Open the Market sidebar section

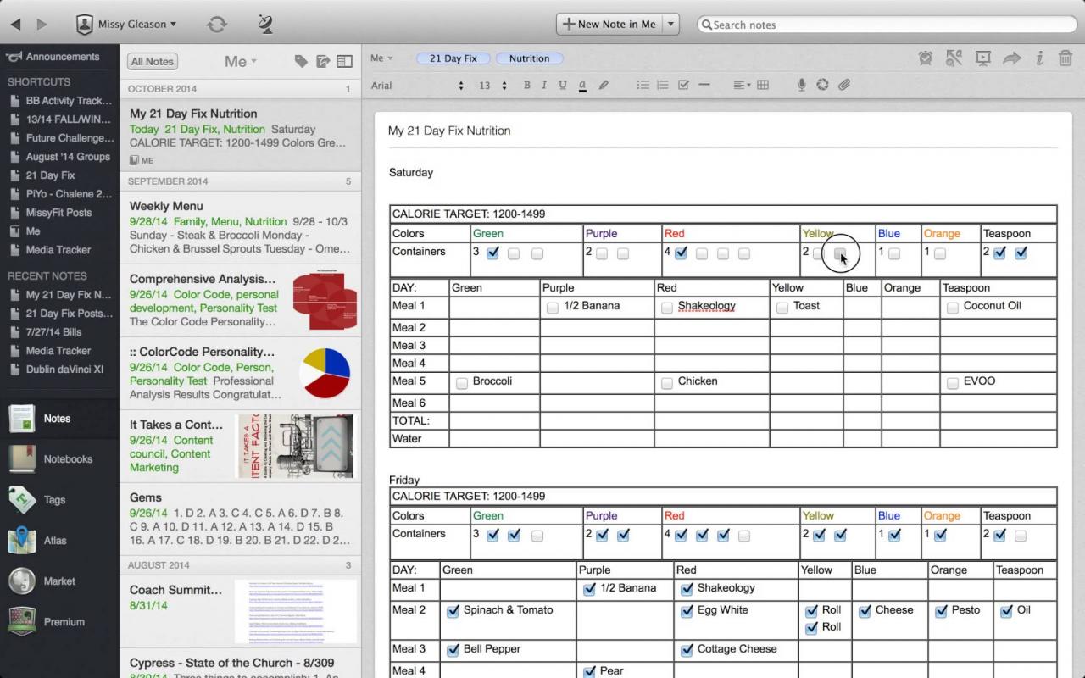click(x=59, y=581)
